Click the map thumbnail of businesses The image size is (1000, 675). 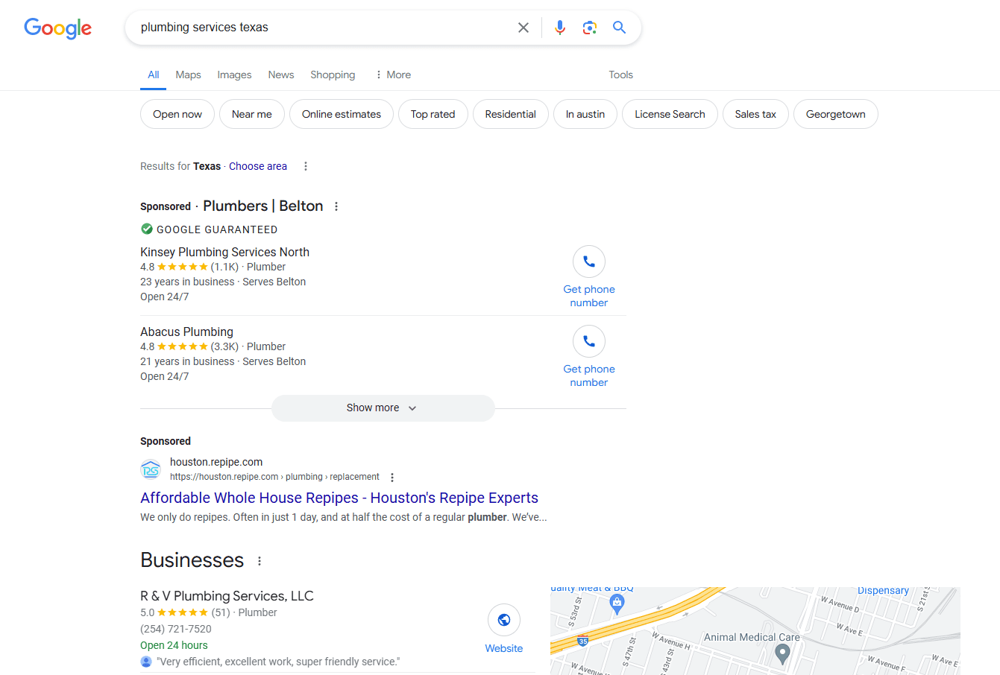pyautogui.click(x=755, y=631)
